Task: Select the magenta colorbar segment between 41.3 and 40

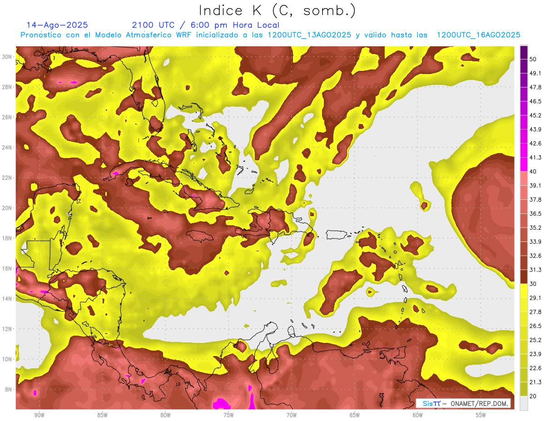Action: point(524,164)
